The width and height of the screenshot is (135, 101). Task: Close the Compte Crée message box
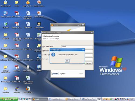click(83, 50)
